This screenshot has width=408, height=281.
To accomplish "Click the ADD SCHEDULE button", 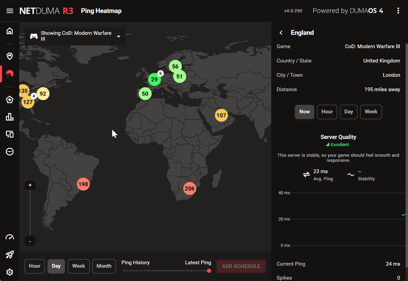I will point(241,266).
